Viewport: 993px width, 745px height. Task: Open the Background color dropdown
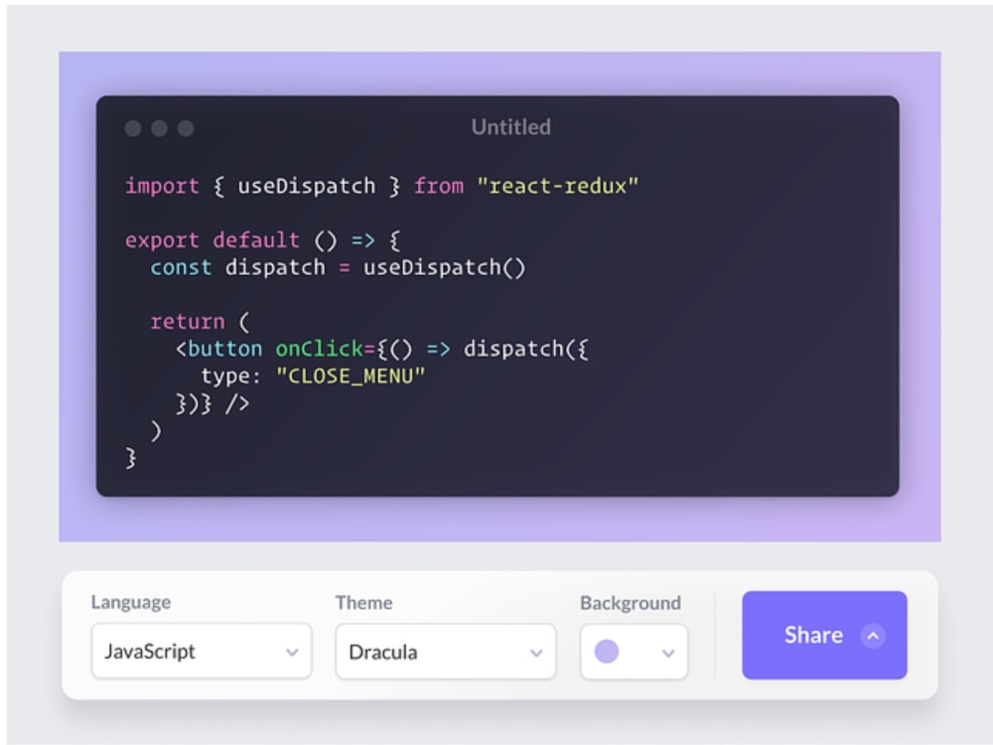click(x=634, y=652)
